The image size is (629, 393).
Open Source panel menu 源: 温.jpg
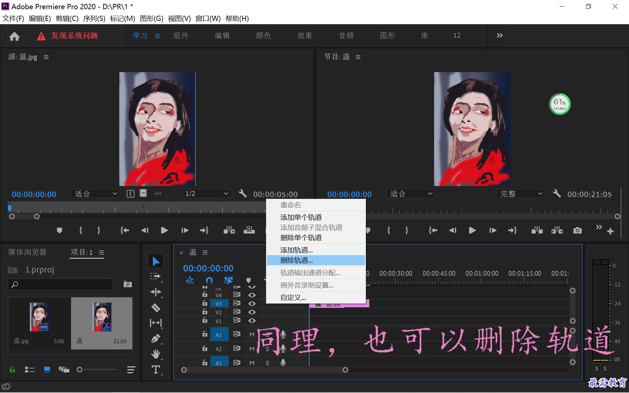coord(46,57)
